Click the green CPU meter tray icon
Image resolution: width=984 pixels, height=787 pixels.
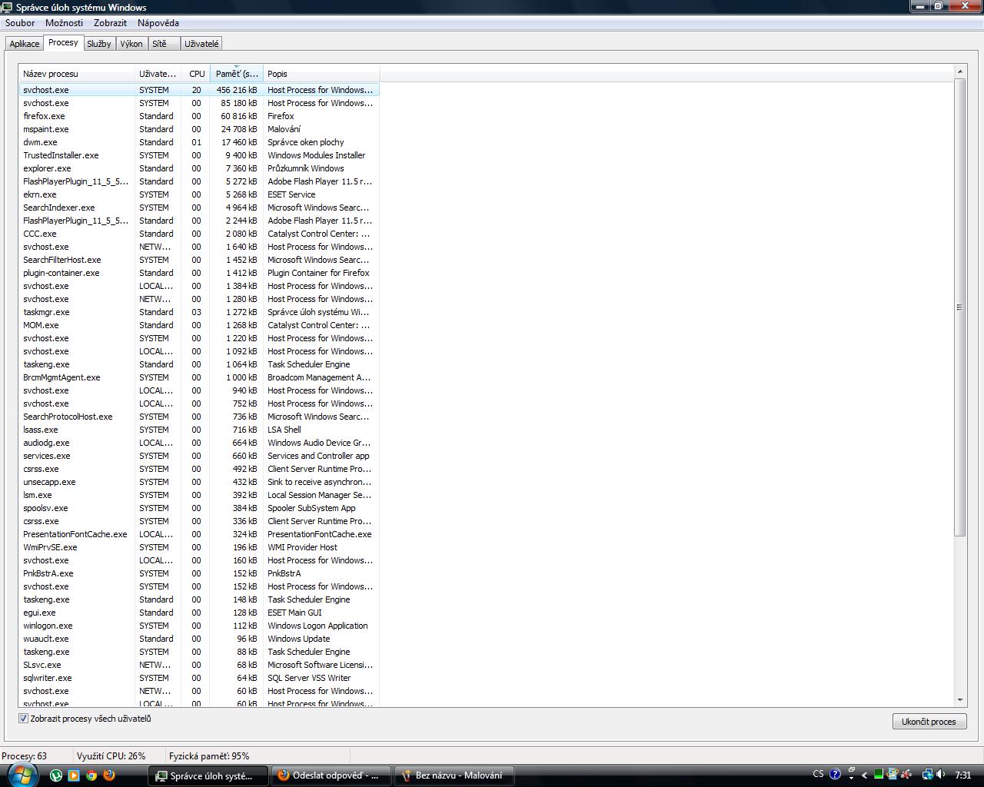point(879,775)
